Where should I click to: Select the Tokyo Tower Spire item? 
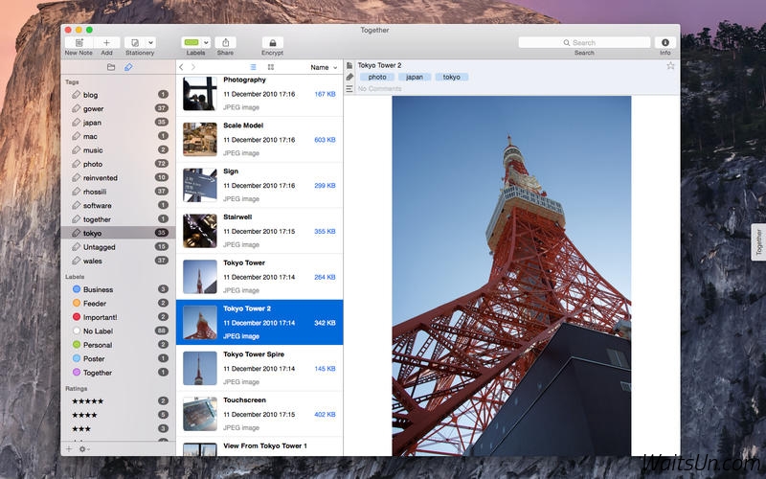click(259, 368)
